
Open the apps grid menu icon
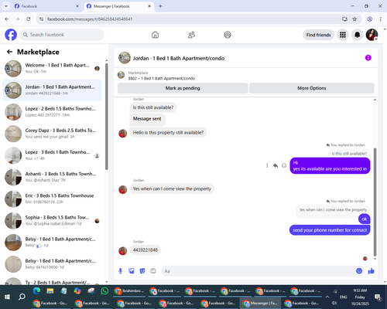tap(343, 35)
